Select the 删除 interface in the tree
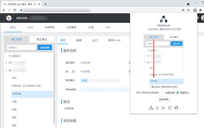This screenshot has width=204, height=128. [x=14, y=125]
